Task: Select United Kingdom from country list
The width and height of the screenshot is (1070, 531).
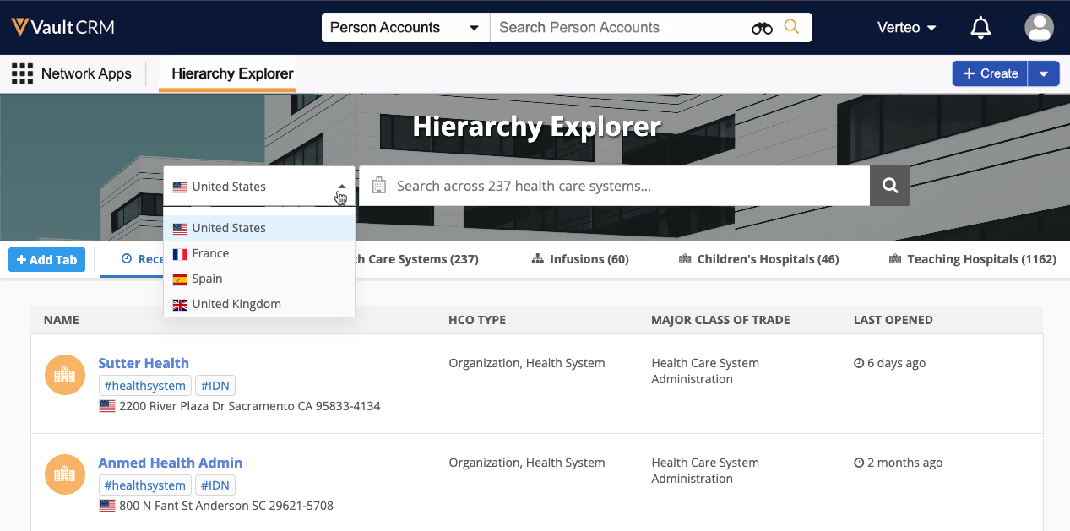Action: (x=236, y=304)
